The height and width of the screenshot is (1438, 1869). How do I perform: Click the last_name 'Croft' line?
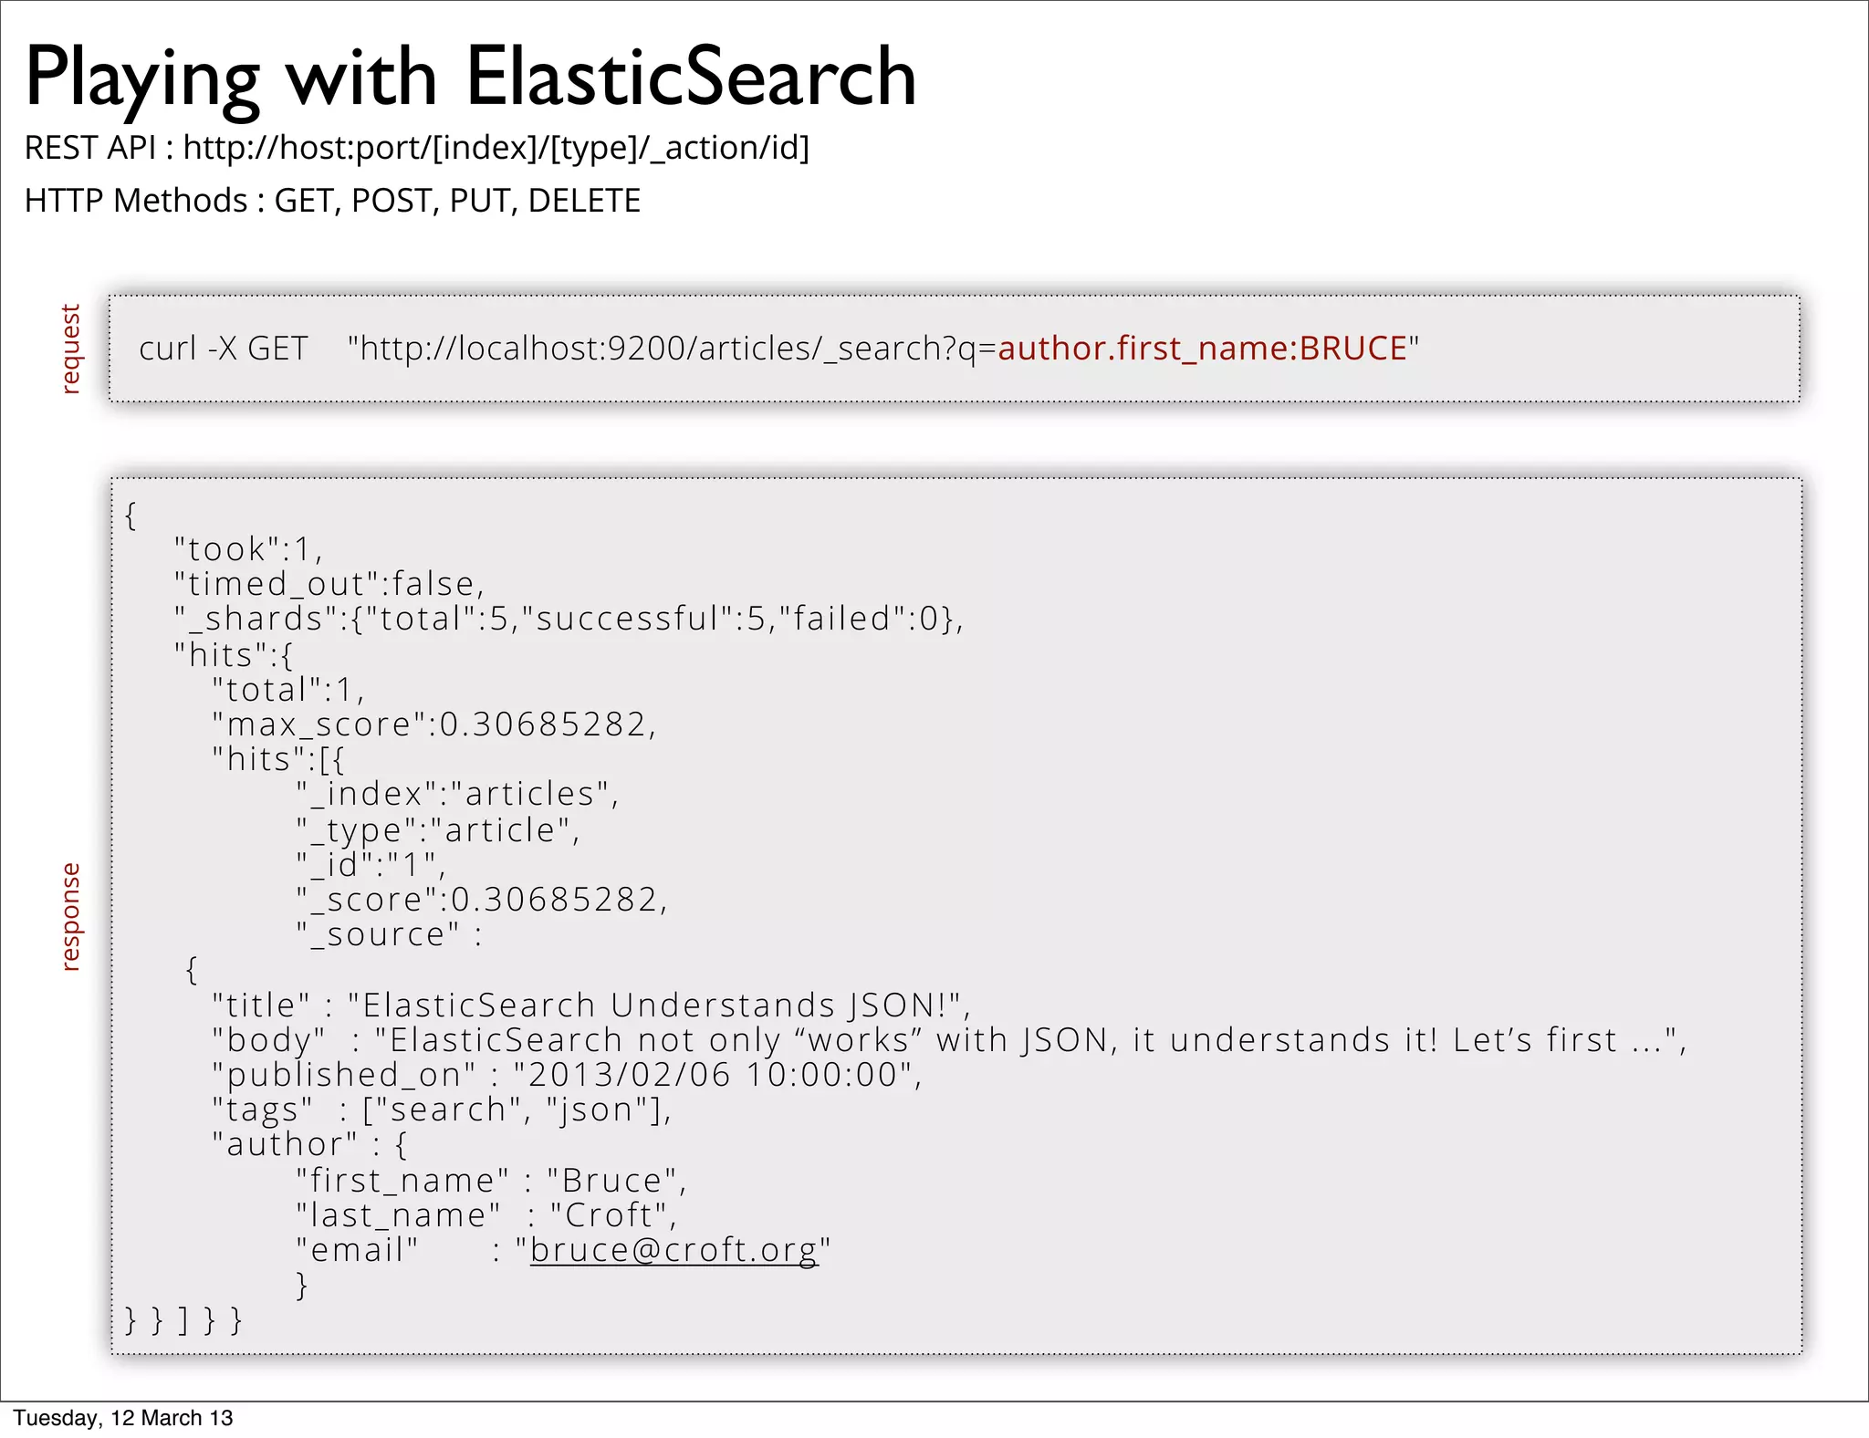click(486, 1215)
